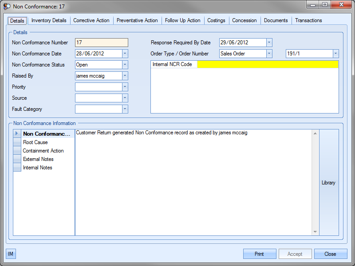
Task: Select Root Cause in the information list
Action: point(35,142)
